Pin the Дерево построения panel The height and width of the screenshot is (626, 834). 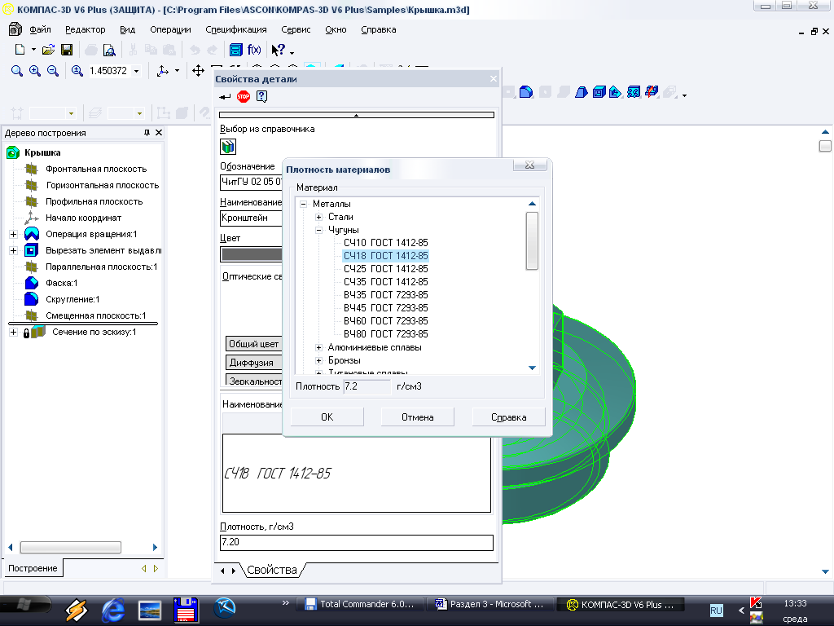point(147,133)
